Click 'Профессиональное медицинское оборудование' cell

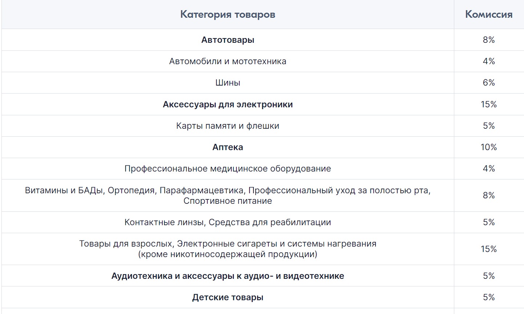[228, 169]
